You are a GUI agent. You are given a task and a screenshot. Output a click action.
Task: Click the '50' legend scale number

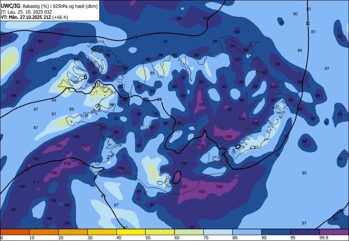tap(148, 238)
